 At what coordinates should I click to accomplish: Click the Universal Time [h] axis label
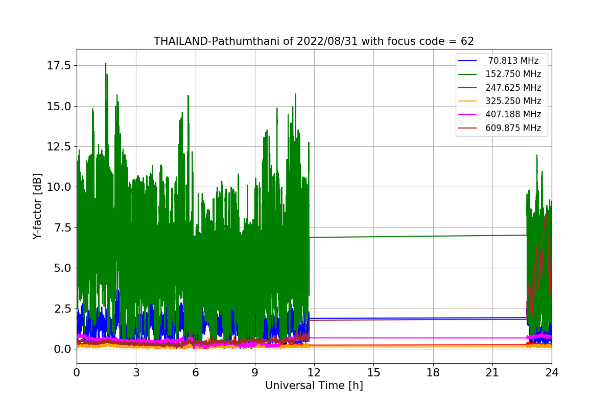coord(314,386)
